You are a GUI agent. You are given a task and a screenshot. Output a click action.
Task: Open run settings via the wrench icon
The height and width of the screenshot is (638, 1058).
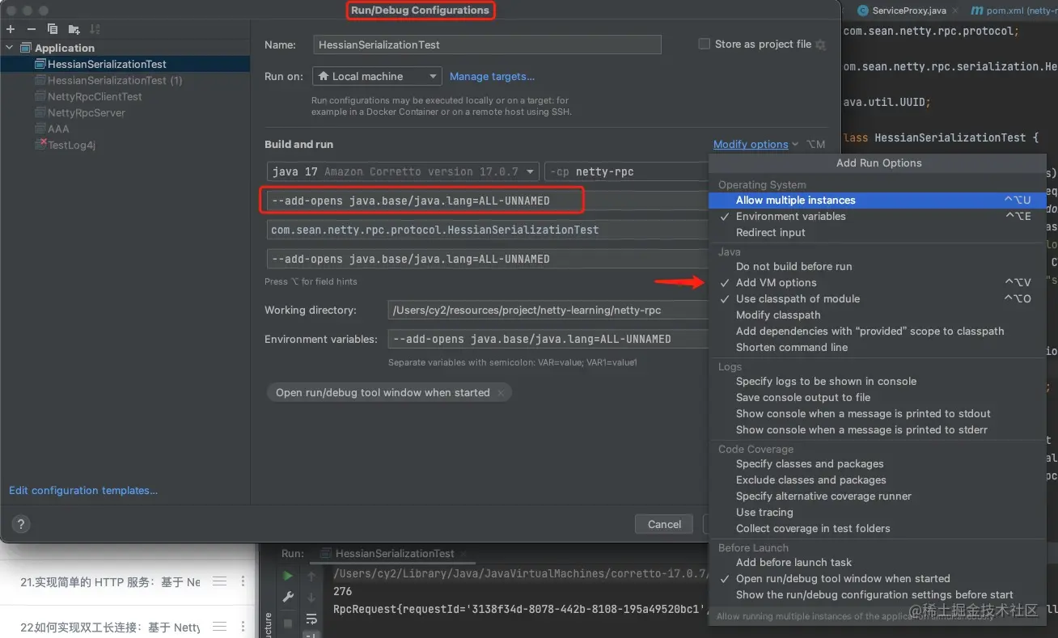click(288, 598)
